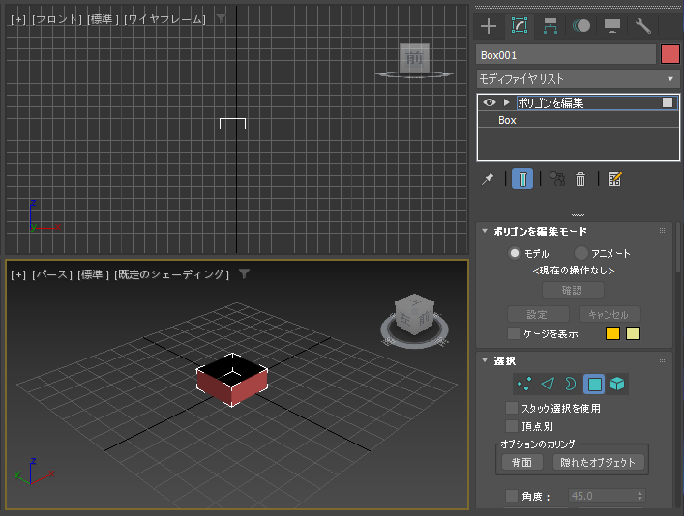Enable the 角度 checkbox
Image resolution: width=684 pixels, height=516 pixels.
pyautogui.click(x=511, y=496)
